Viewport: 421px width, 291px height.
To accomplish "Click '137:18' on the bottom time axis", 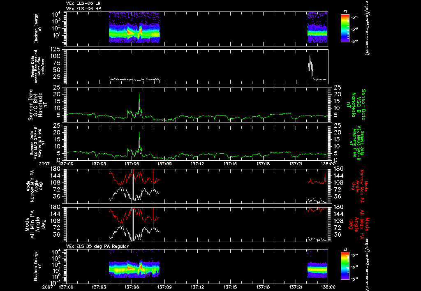I will 263,287.
